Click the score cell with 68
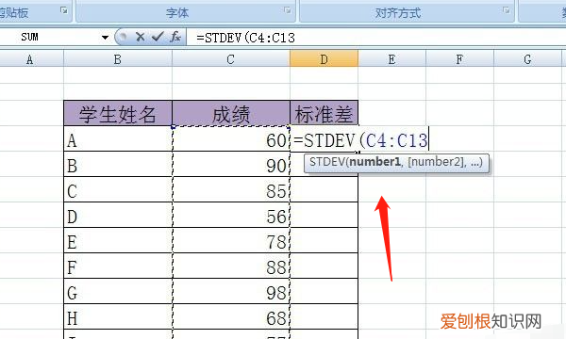Image resolution: width=566 pixels, height=339 pixels. tap(231, 316)
